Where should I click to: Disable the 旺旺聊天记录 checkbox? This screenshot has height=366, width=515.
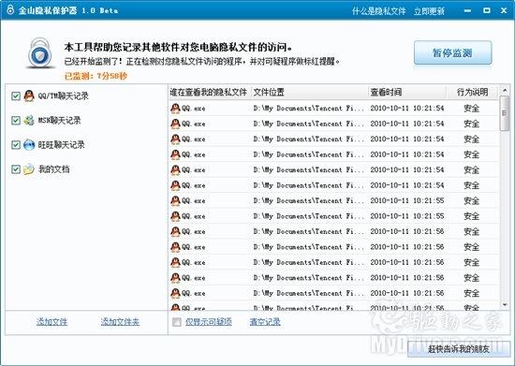tap(15, 145)
